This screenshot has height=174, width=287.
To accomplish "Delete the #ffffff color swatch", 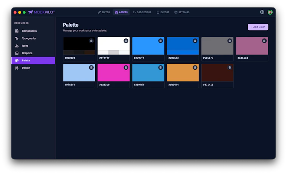I will point(126,41).
